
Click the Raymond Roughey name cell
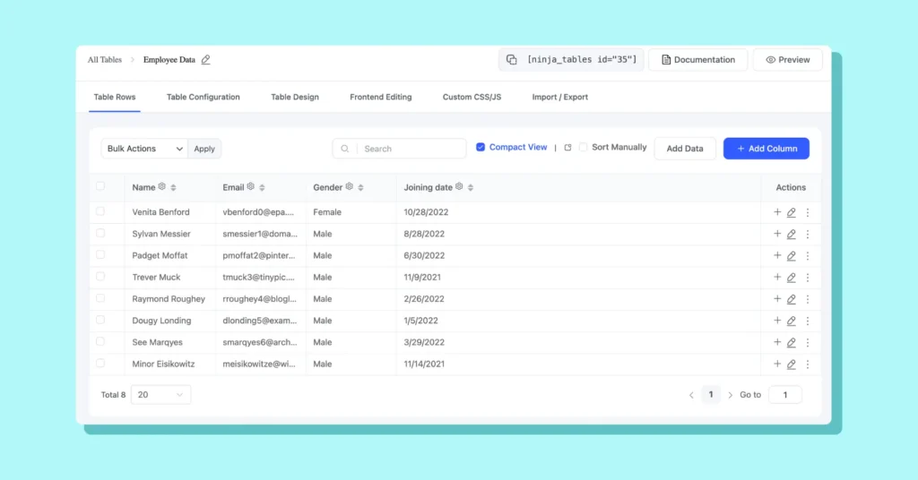[169, 299]
